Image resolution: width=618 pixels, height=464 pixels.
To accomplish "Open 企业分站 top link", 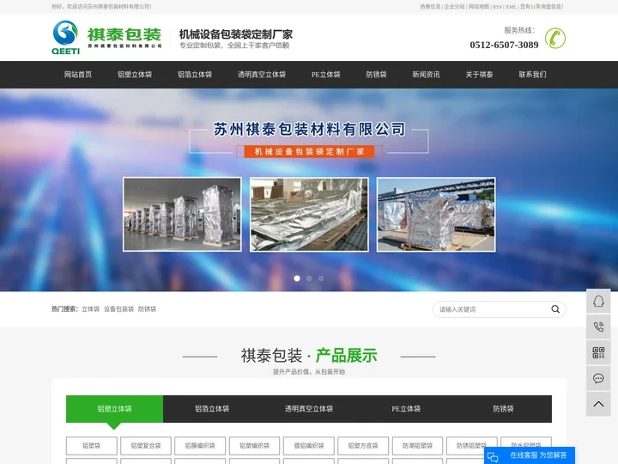I will click(454, 7).
